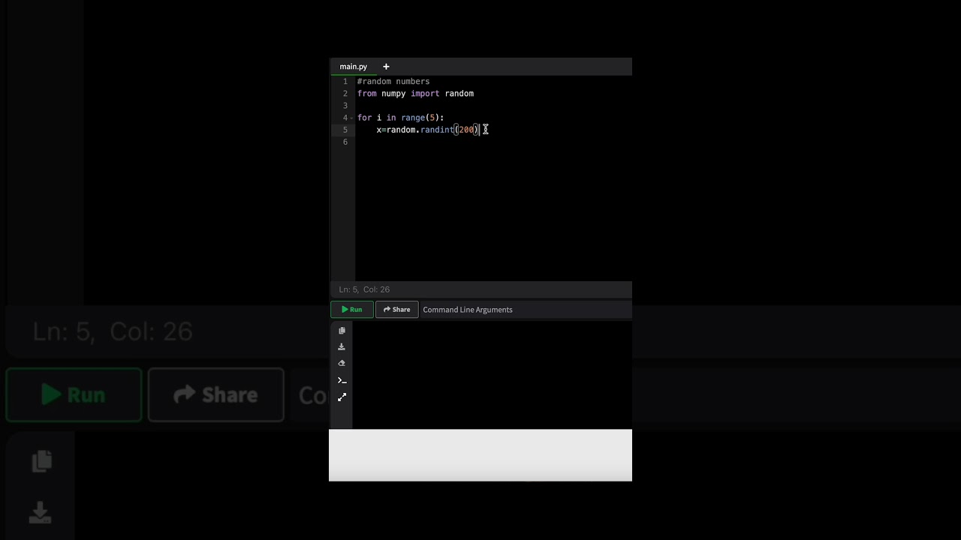Clear the console with the eraser icon
The width and height of the screenshot is (961, 540).
342,363
